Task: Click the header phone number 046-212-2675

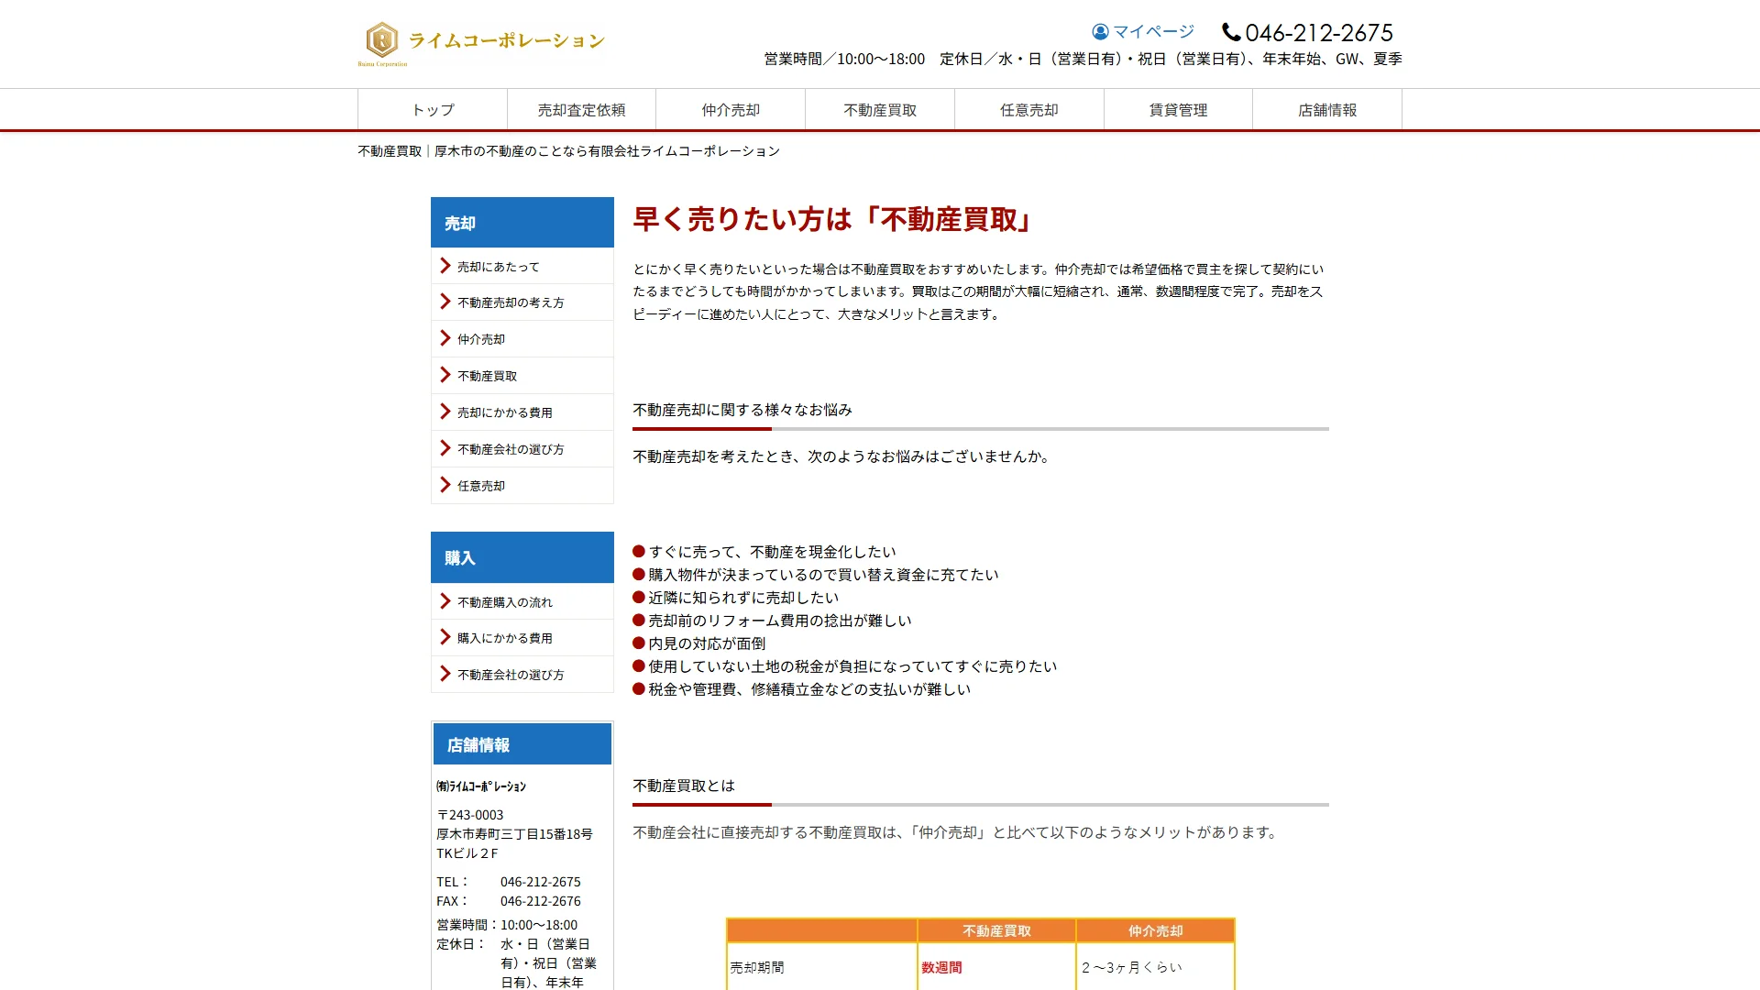Action: 1318,33
